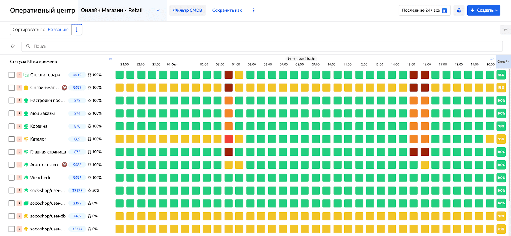Viewport: 511px width, 236px height.
Task: Open the Фильтр CMDB tab
Action: tap(187, 10)
